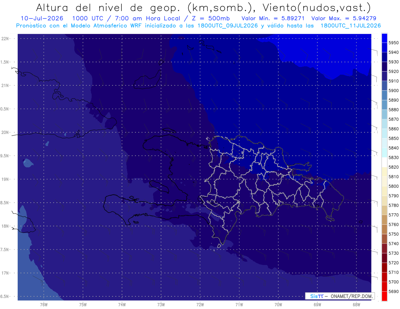Click legend value "5700"

393,282
